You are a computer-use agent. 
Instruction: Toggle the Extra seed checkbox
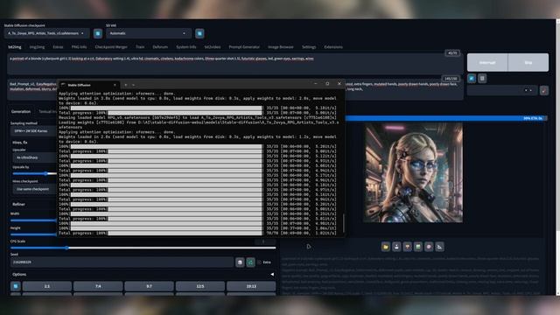(259, 262)
